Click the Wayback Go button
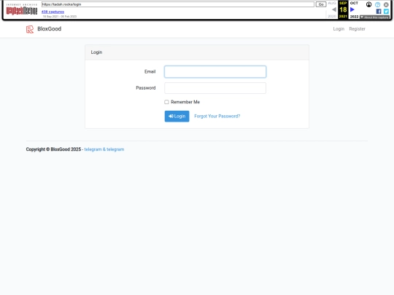This screenshot has width=394, height=295. coord(321,4)
